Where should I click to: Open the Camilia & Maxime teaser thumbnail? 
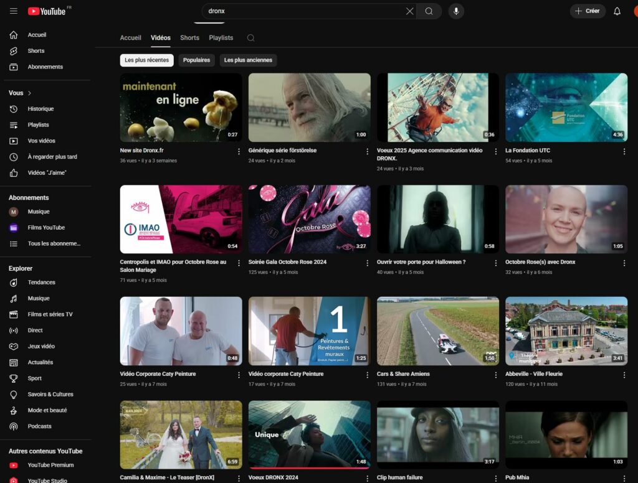point(181,434)
